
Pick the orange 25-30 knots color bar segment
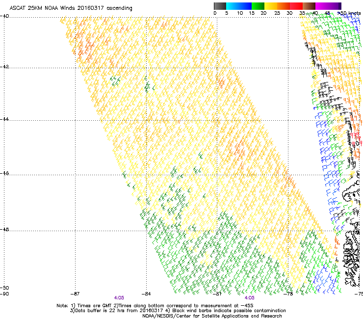[x=284, y=6]
